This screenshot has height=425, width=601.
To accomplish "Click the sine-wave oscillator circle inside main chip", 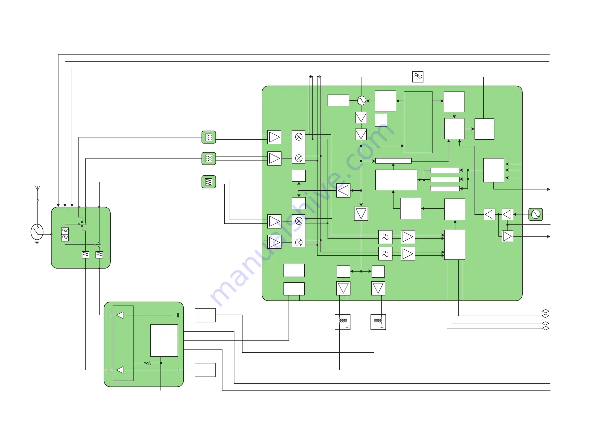I will point(362,101).
